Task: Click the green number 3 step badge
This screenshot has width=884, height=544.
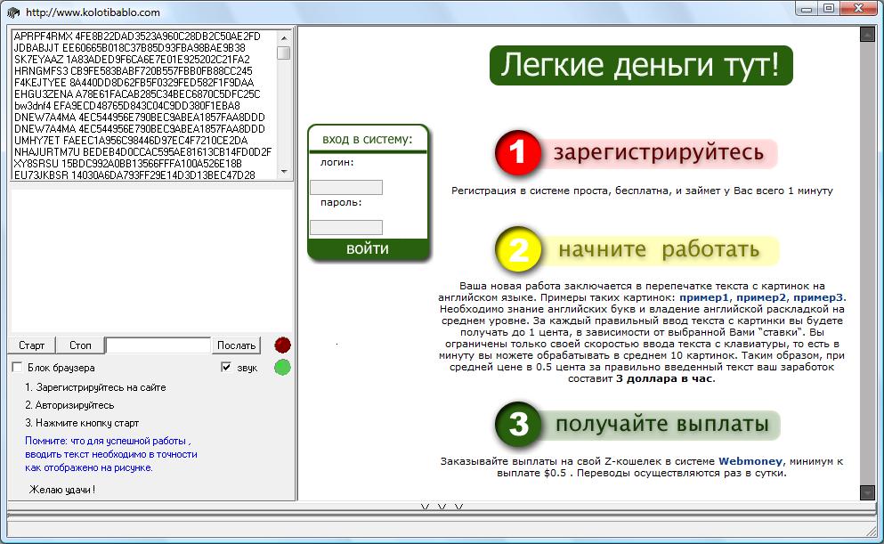Action: pos(518,425)
